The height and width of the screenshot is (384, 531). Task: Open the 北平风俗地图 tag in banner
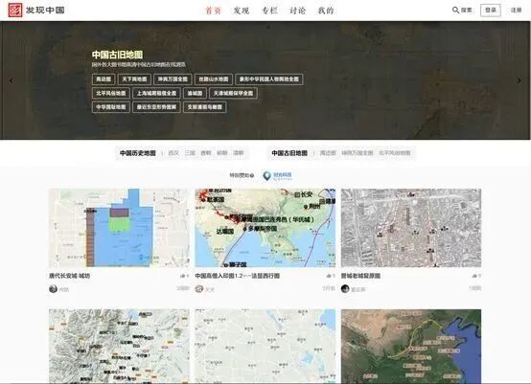coord(111,93)
